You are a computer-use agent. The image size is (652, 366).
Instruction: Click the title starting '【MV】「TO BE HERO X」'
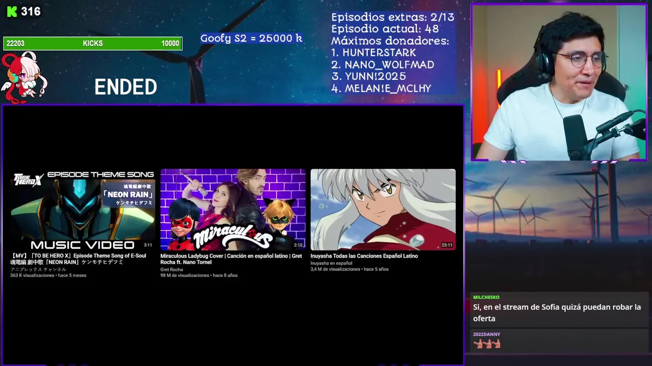coord(78,259)
